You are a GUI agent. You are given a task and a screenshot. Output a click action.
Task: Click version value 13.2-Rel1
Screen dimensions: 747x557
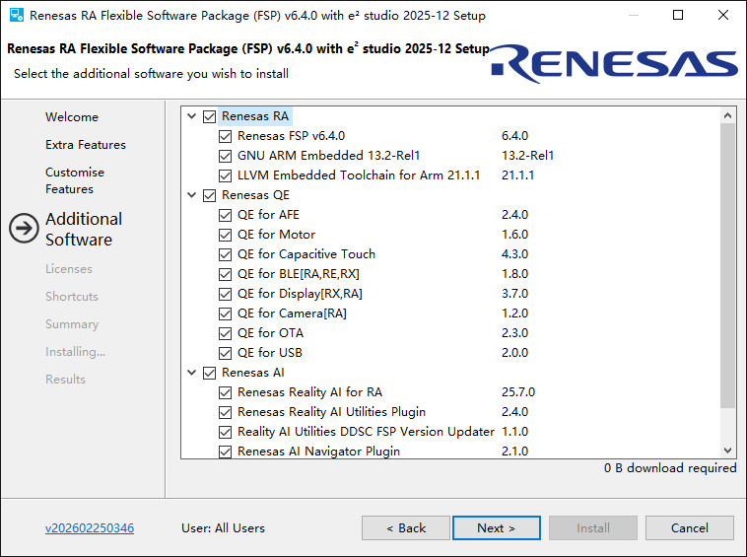[x=527, y=156]
